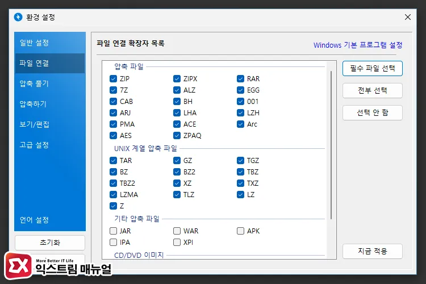Click the 초기화 reset button

click(x=50, y=243)
